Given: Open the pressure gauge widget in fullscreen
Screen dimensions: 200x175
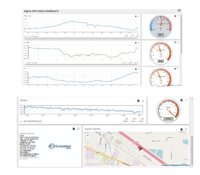Looking at the screenshot, I should [x=178, y=69].
